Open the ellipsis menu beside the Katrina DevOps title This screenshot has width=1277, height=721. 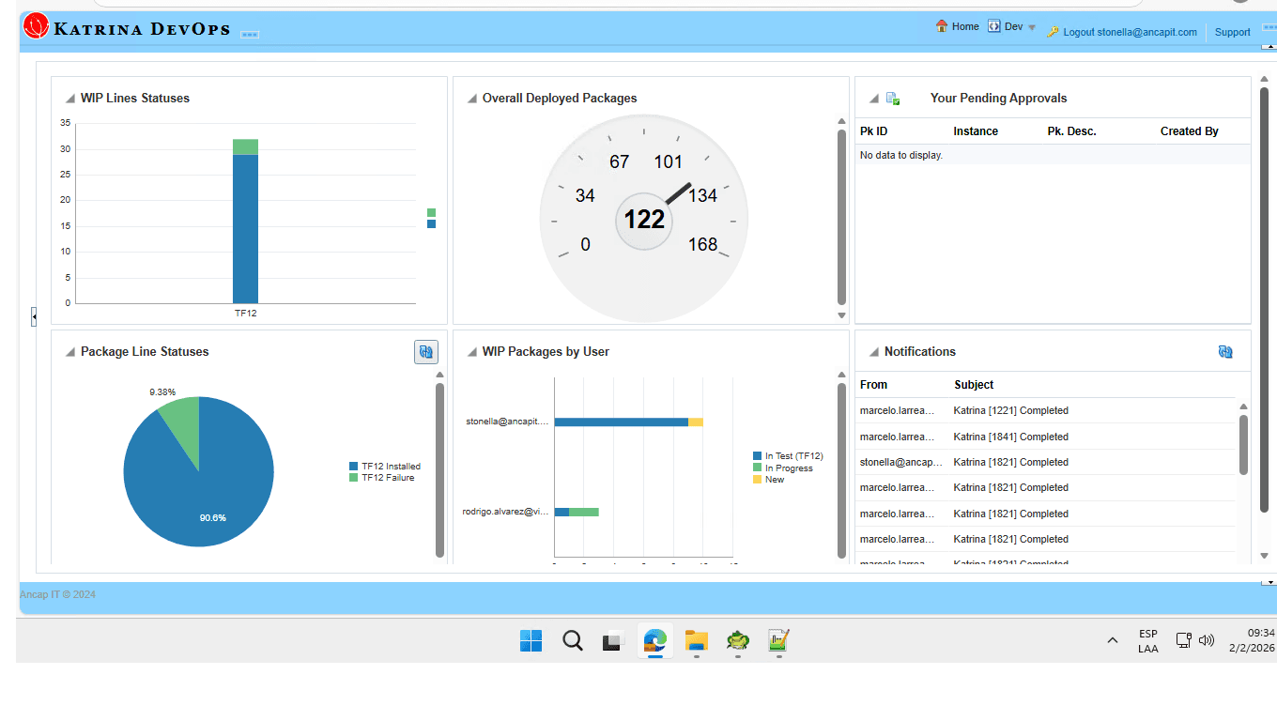click(249, 33)
